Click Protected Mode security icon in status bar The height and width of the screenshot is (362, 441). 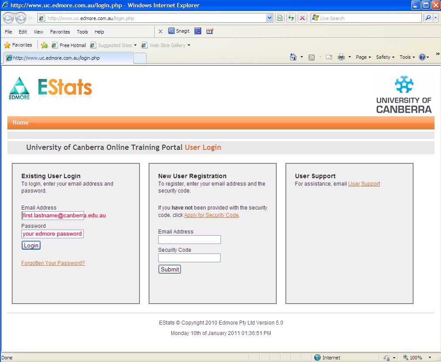tap(387, 358)
